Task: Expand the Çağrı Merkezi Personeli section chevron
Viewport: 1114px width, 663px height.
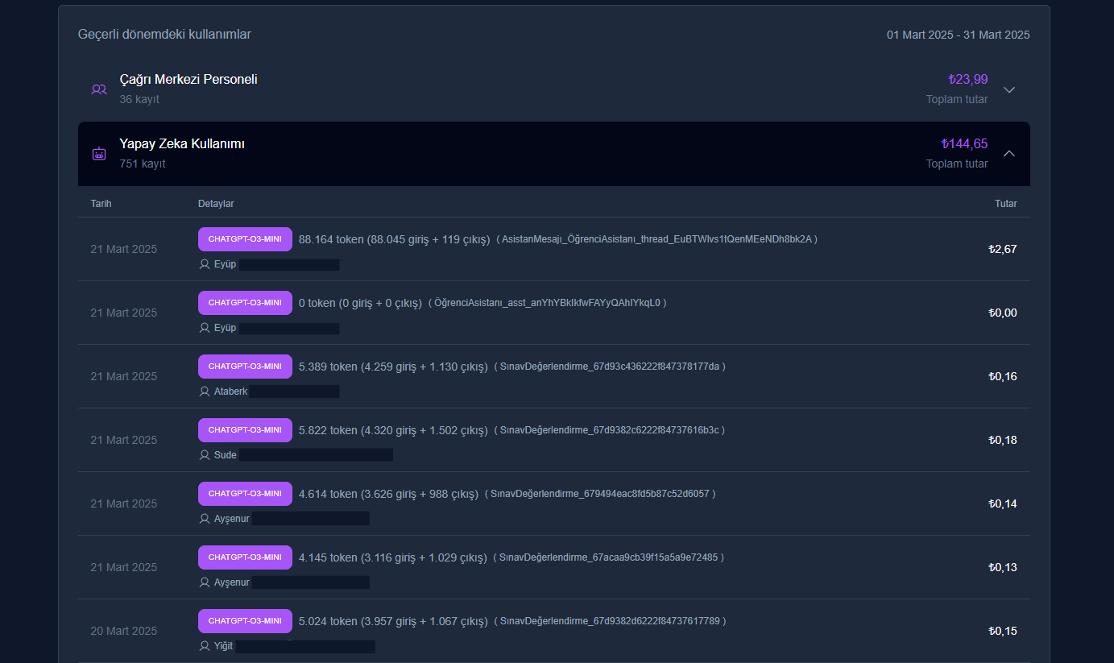Action: click(1009, 89)
